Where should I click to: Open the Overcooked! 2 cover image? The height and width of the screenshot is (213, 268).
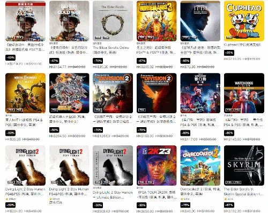[x=200, y=165]
